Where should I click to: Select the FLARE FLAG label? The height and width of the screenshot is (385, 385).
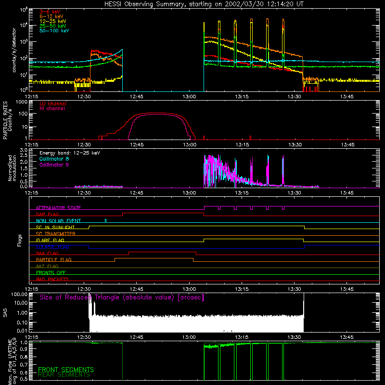(50, 240)
